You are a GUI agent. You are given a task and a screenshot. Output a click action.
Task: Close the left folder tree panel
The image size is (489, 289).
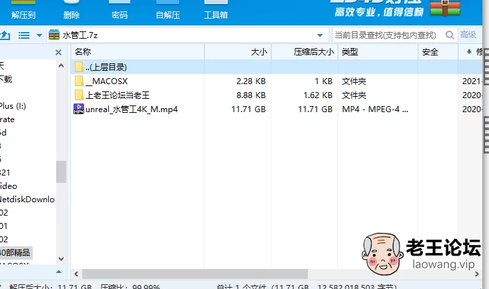57,51
